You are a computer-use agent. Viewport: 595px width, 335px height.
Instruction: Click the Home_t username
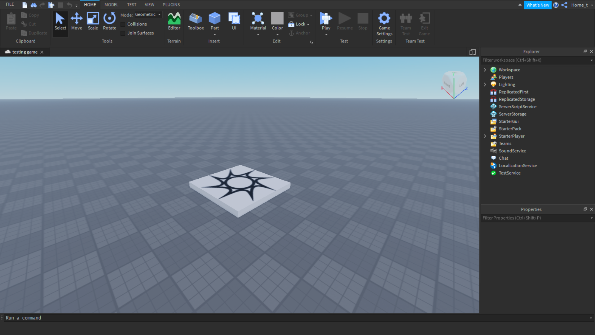580,5
